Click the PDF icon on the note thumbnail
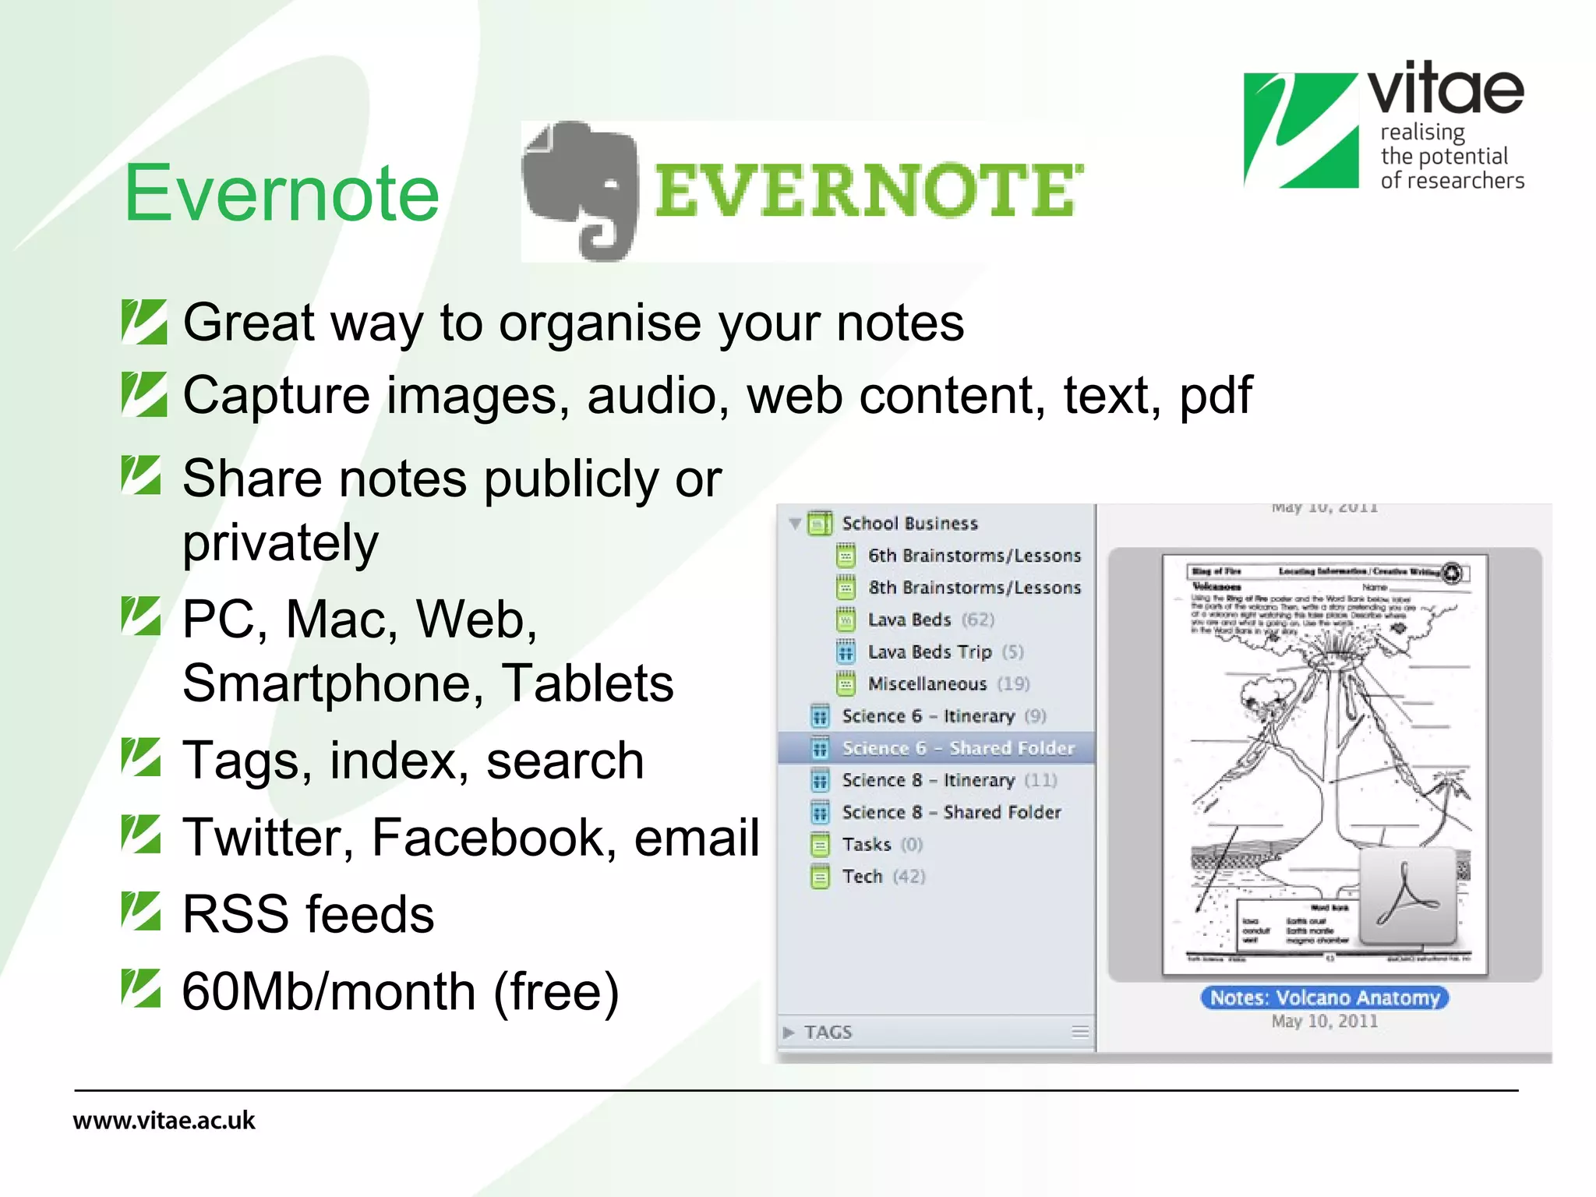 pyautogui.click(x=1408, y=895)
